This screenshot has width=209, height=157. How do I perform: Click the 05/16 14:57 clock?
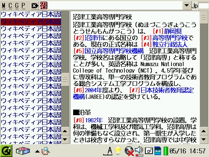coord(187,151)
